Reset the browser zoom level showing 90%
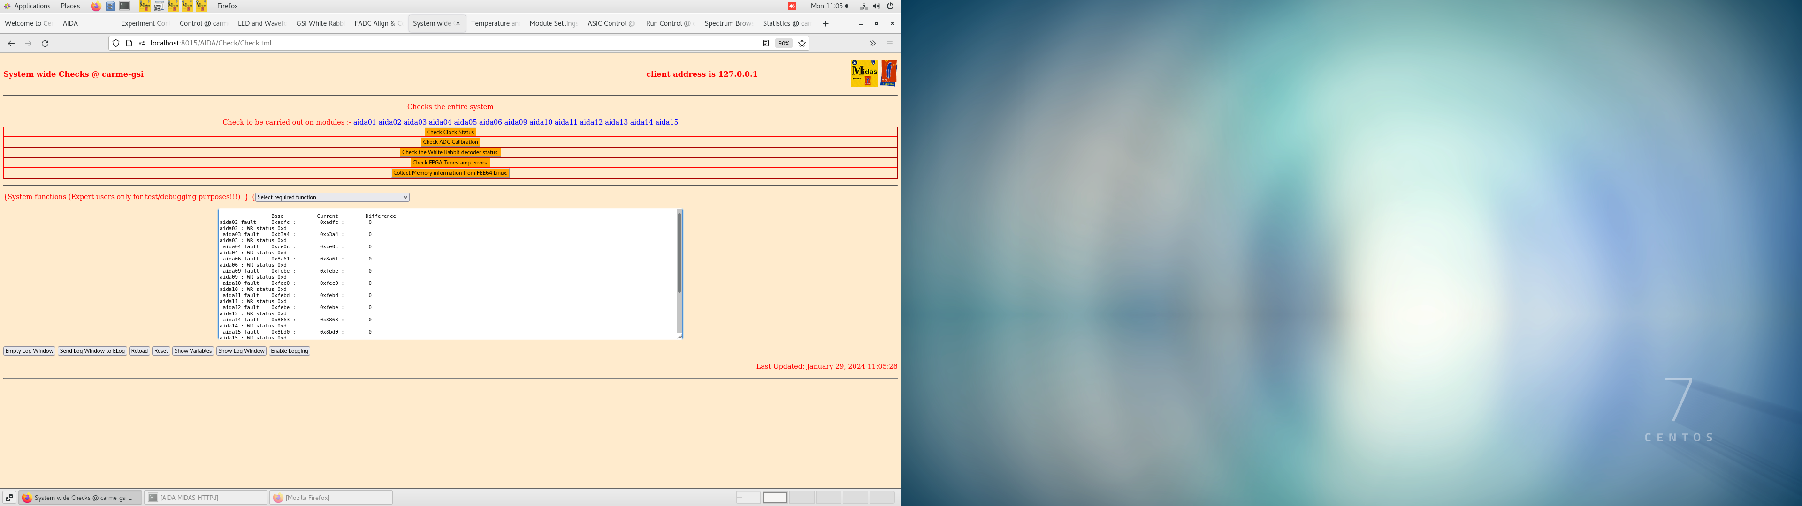This screenshot has height=506, width=1802. pos(783,43)
